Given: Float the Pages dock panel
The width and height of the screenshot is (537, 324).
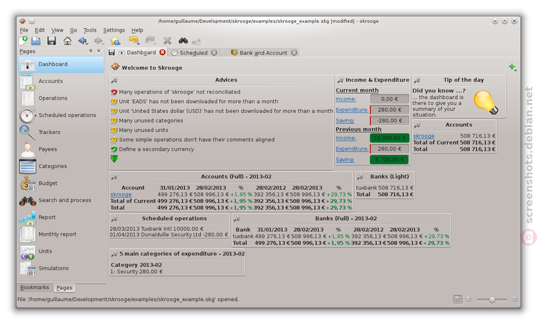Looking at the screenshot, I should (91, 51).
